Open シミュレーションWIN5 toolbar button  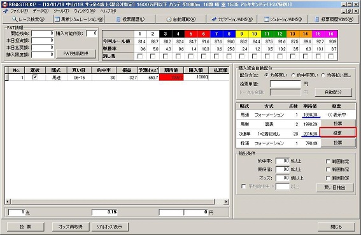[x=283, y=19]
